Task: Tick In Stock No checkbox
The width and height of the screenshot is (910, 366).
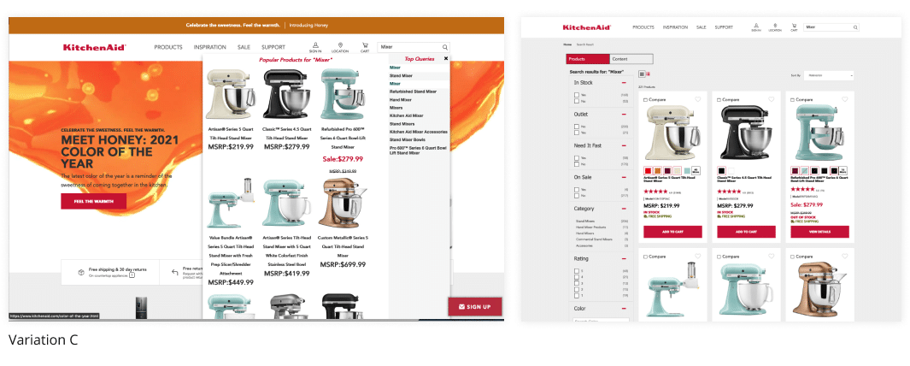Action: coord(576,101)
